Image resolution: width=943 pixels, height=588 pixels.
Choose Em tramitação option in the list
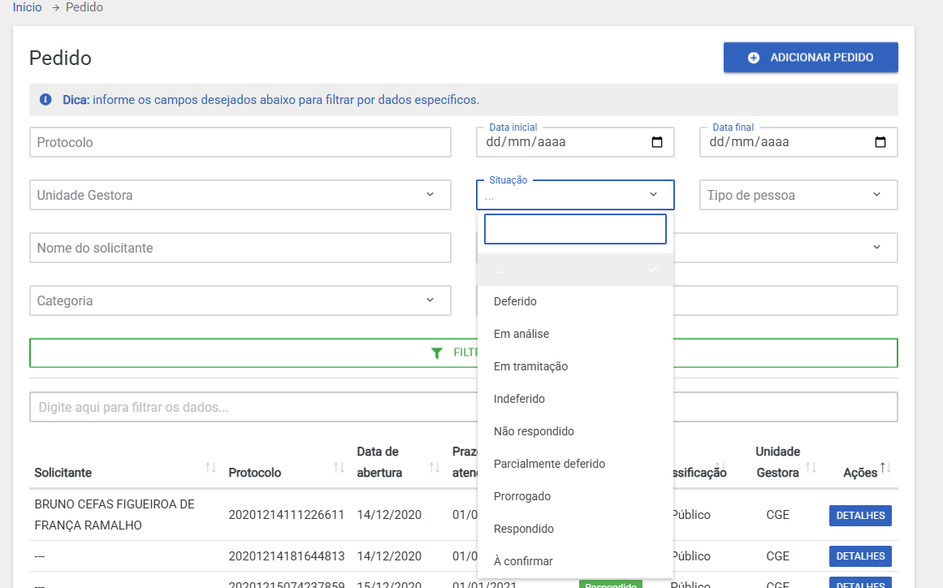coord(530,366)
